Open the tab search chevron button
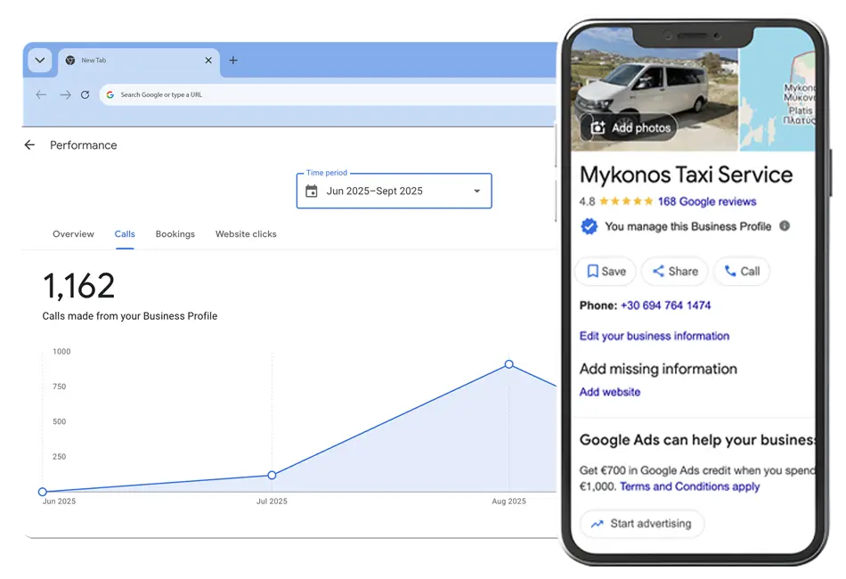 click(x=39, y=61)
